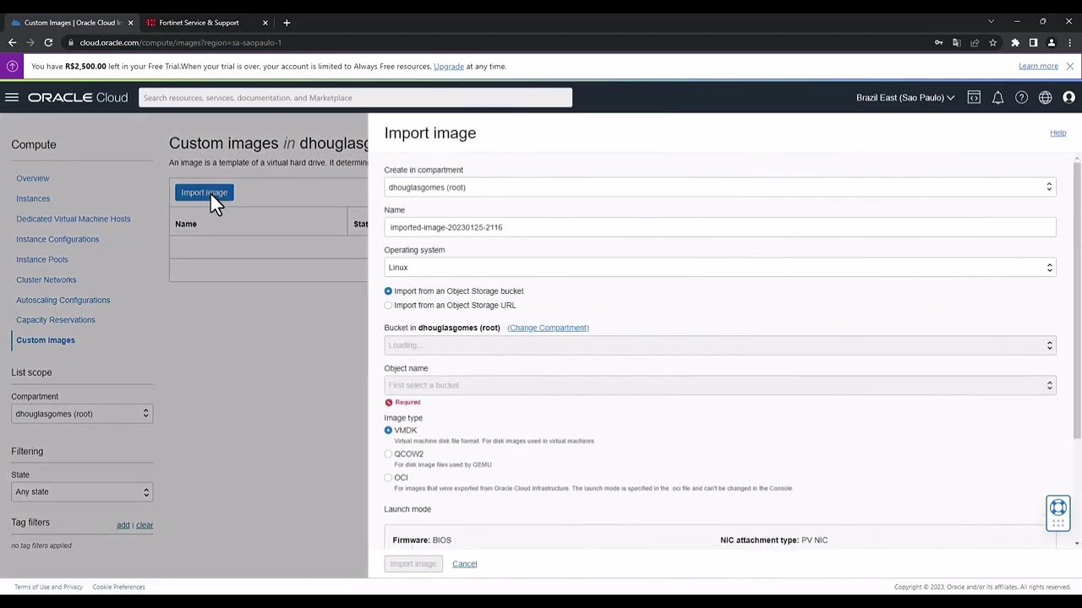The height and width of the screenshot is (608, 1082).
Task: Choose the OCI image type
Action: (388, 478)
